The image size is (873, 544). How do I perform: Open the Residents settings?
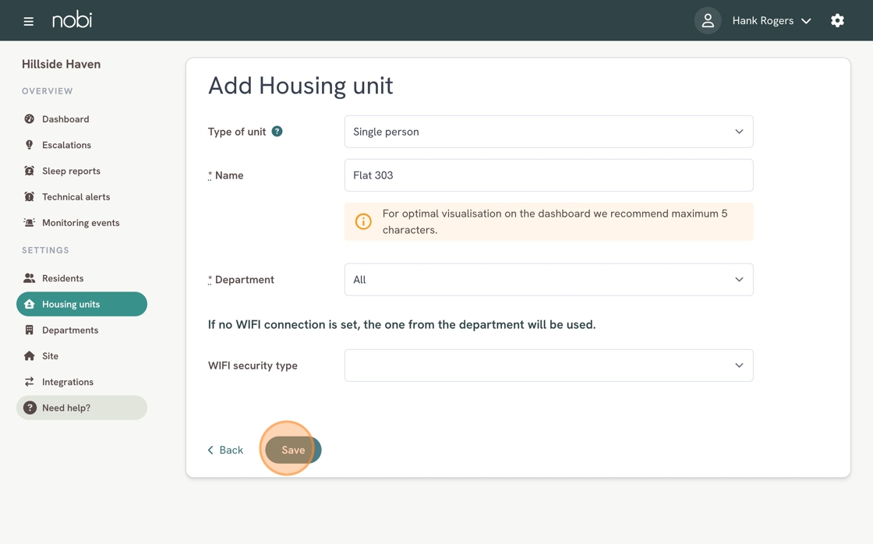coord(61,277)
